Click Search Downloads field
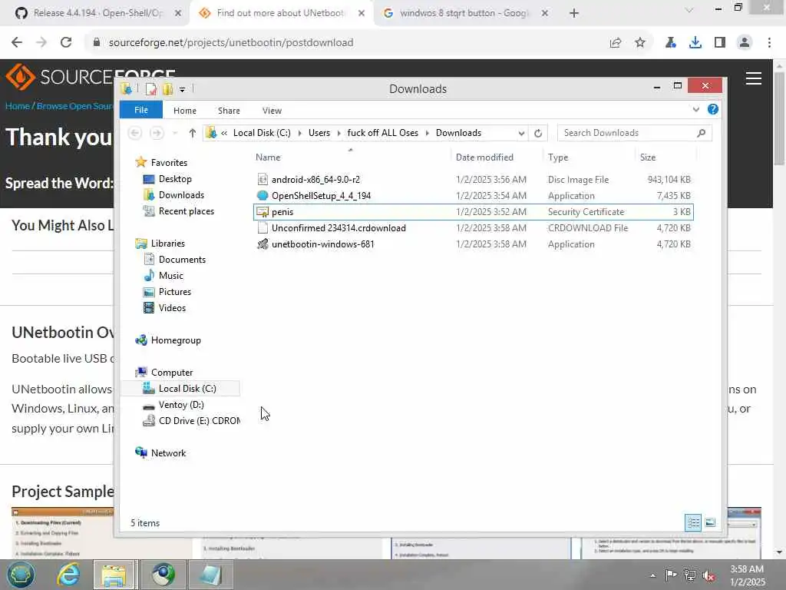The image size is (786, 590). pos(635,133)
